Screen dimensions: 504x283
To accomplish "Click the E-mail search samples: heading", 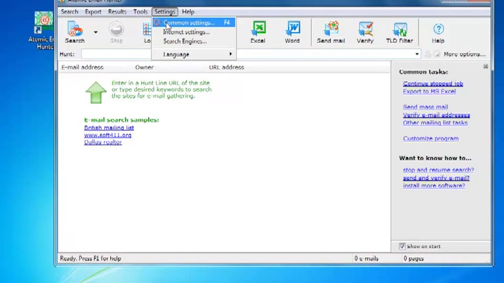I will 122,120.
